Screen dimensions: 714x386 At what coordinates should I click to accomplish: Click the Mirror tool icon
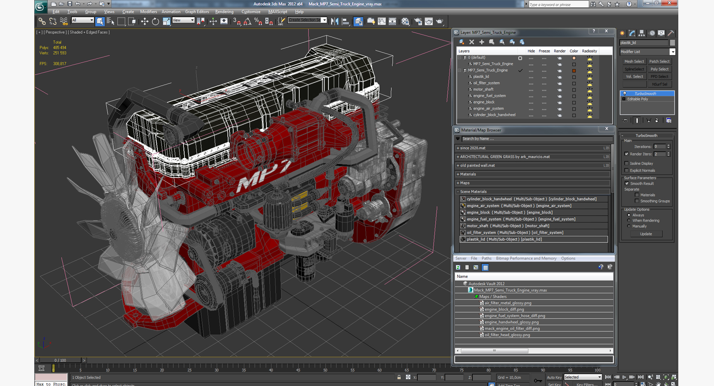(334, 21)
